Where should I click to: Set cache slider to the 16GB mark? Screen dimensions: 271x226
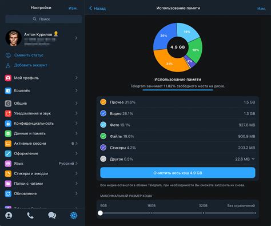point(152,213)
